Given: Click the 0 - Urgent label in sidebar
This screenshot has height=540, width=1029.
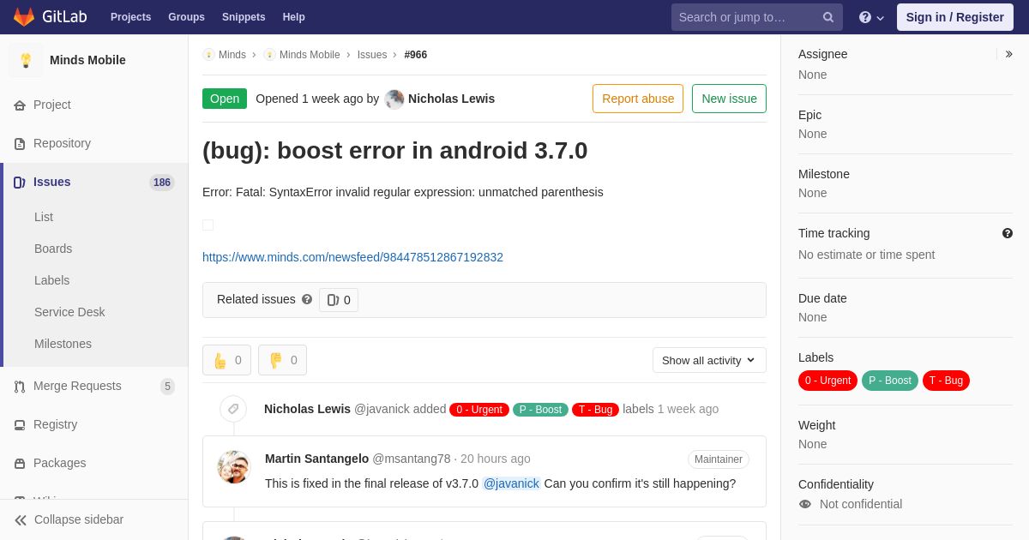Looking at the screenshot, I should (827, 381).
